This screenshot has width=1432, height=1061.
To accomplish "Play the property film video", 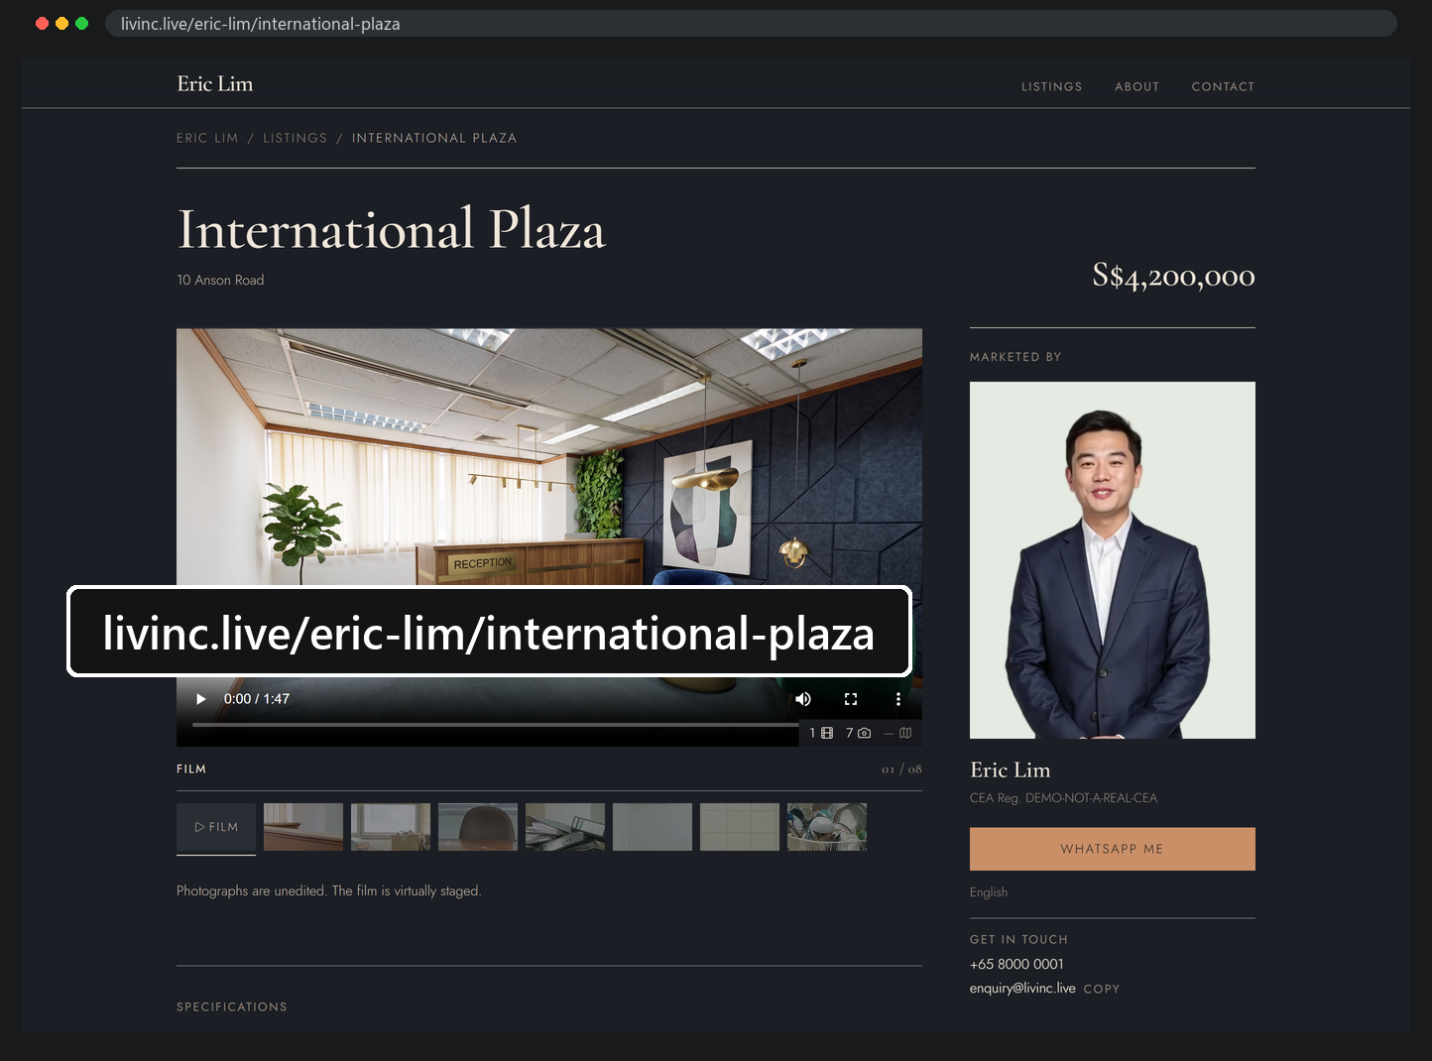I will pyautogui.click(x=201, y=699).
